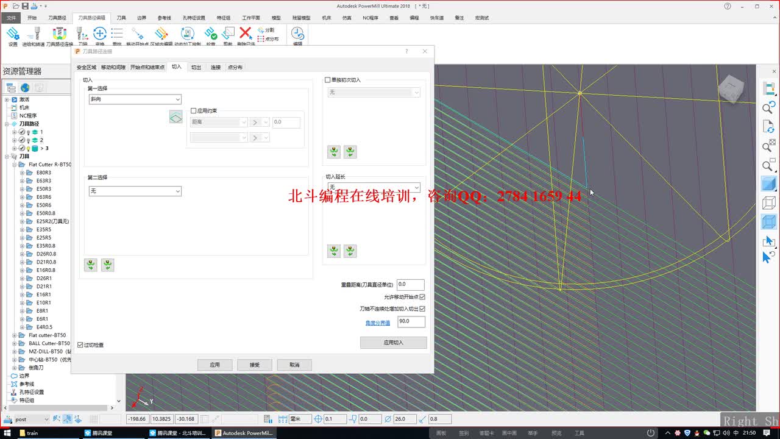Image resolution: width=780 pixels, height=439 pixels.
Task: Click the 应用切入 button
Action: coord(394,343)
